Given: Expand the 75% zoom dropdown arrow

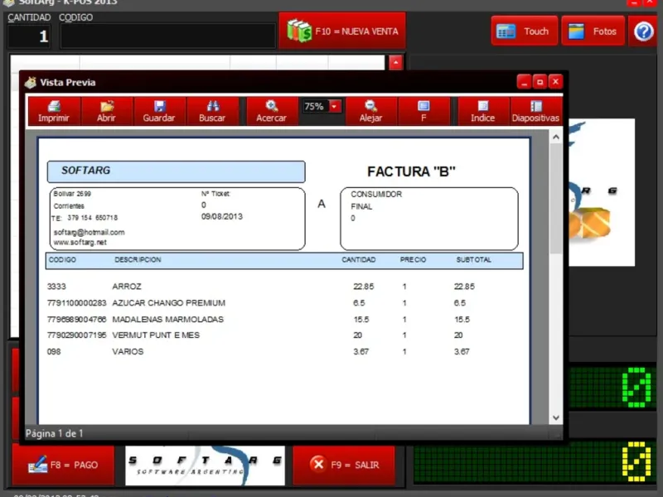Looking at the screenshot, I should click(x=335, y=106).
